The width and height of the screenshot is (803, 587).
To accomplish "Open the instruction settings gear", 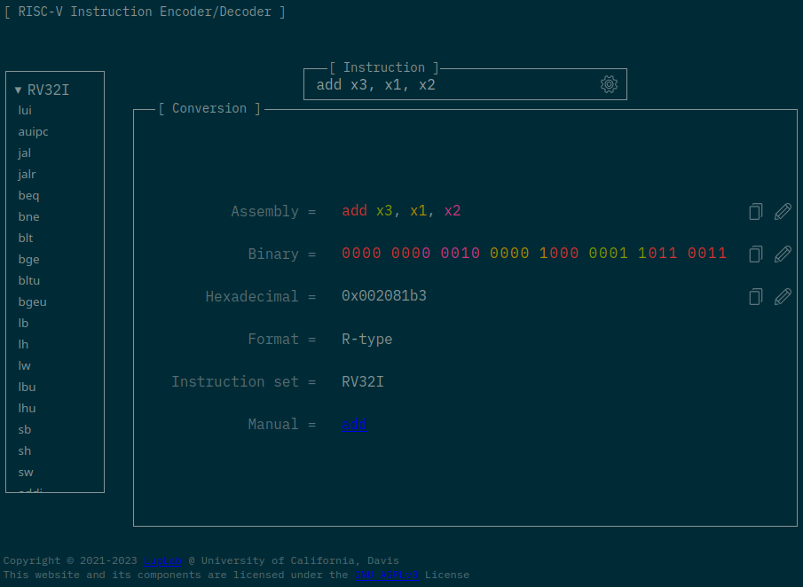I will [609, 84].
